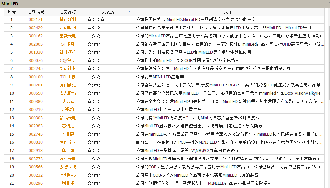Open stock name 聚飞光电
This screenshot has height=188, width=330.
pyautogui.click(x=68, y=118)
